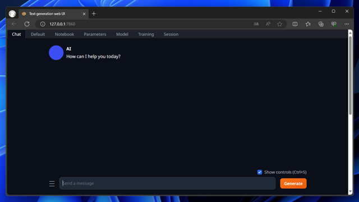Open browser essentials heart icon
The image size is (359, 202).
334,24
